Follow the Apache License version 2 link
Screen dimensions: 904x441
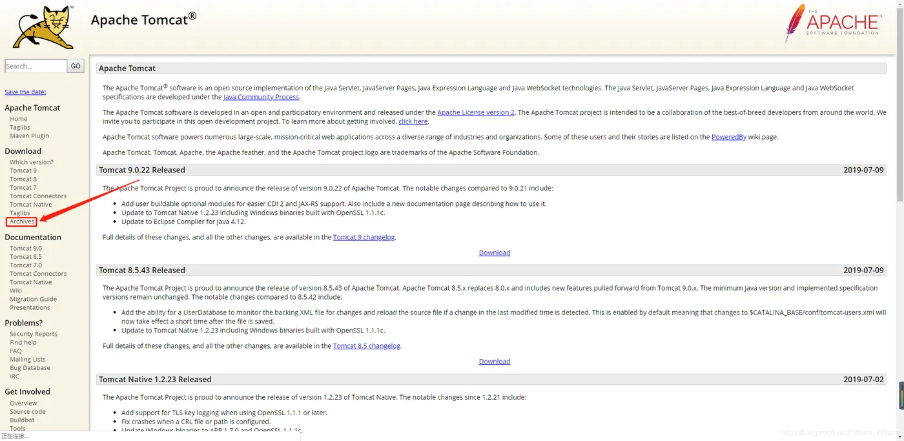pos(476,112)
